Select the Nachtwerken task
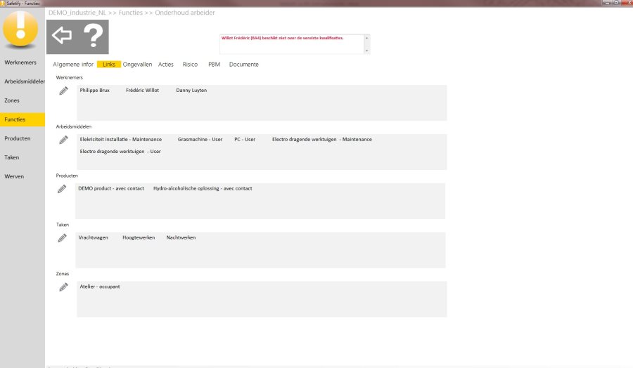Screen dimensions: 633x368 point(181,238)
